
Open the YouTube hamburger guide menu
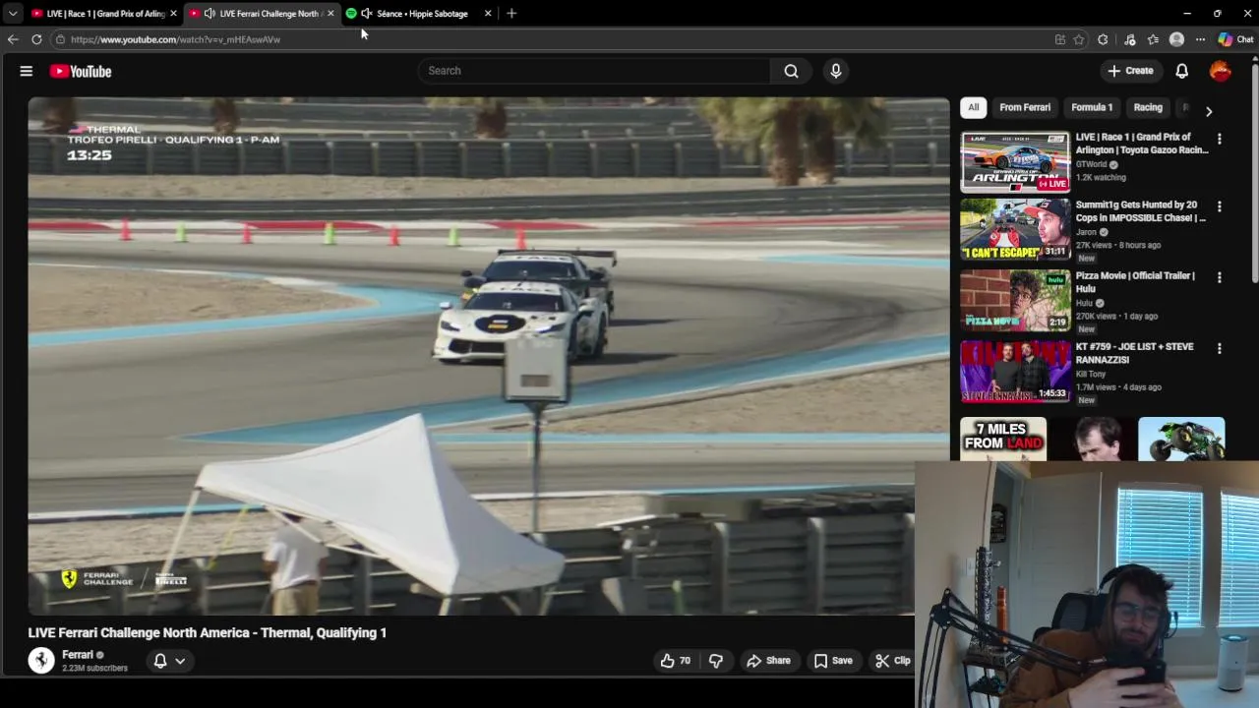click(x=27, y=71)
